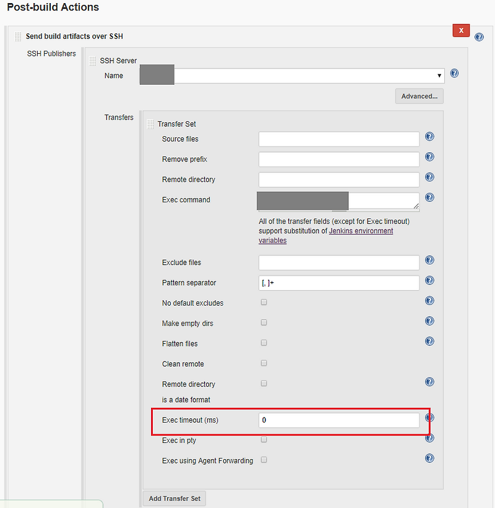Check the Clean remote checkbox
Image resolution: width=495 pixels, height=508 pixels.
point(264,363)
